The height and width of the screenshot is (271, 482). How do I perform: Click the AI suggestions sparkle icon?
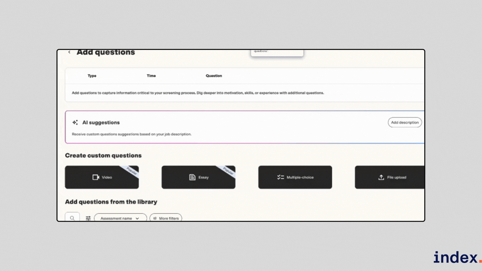[x=75, y=122]
